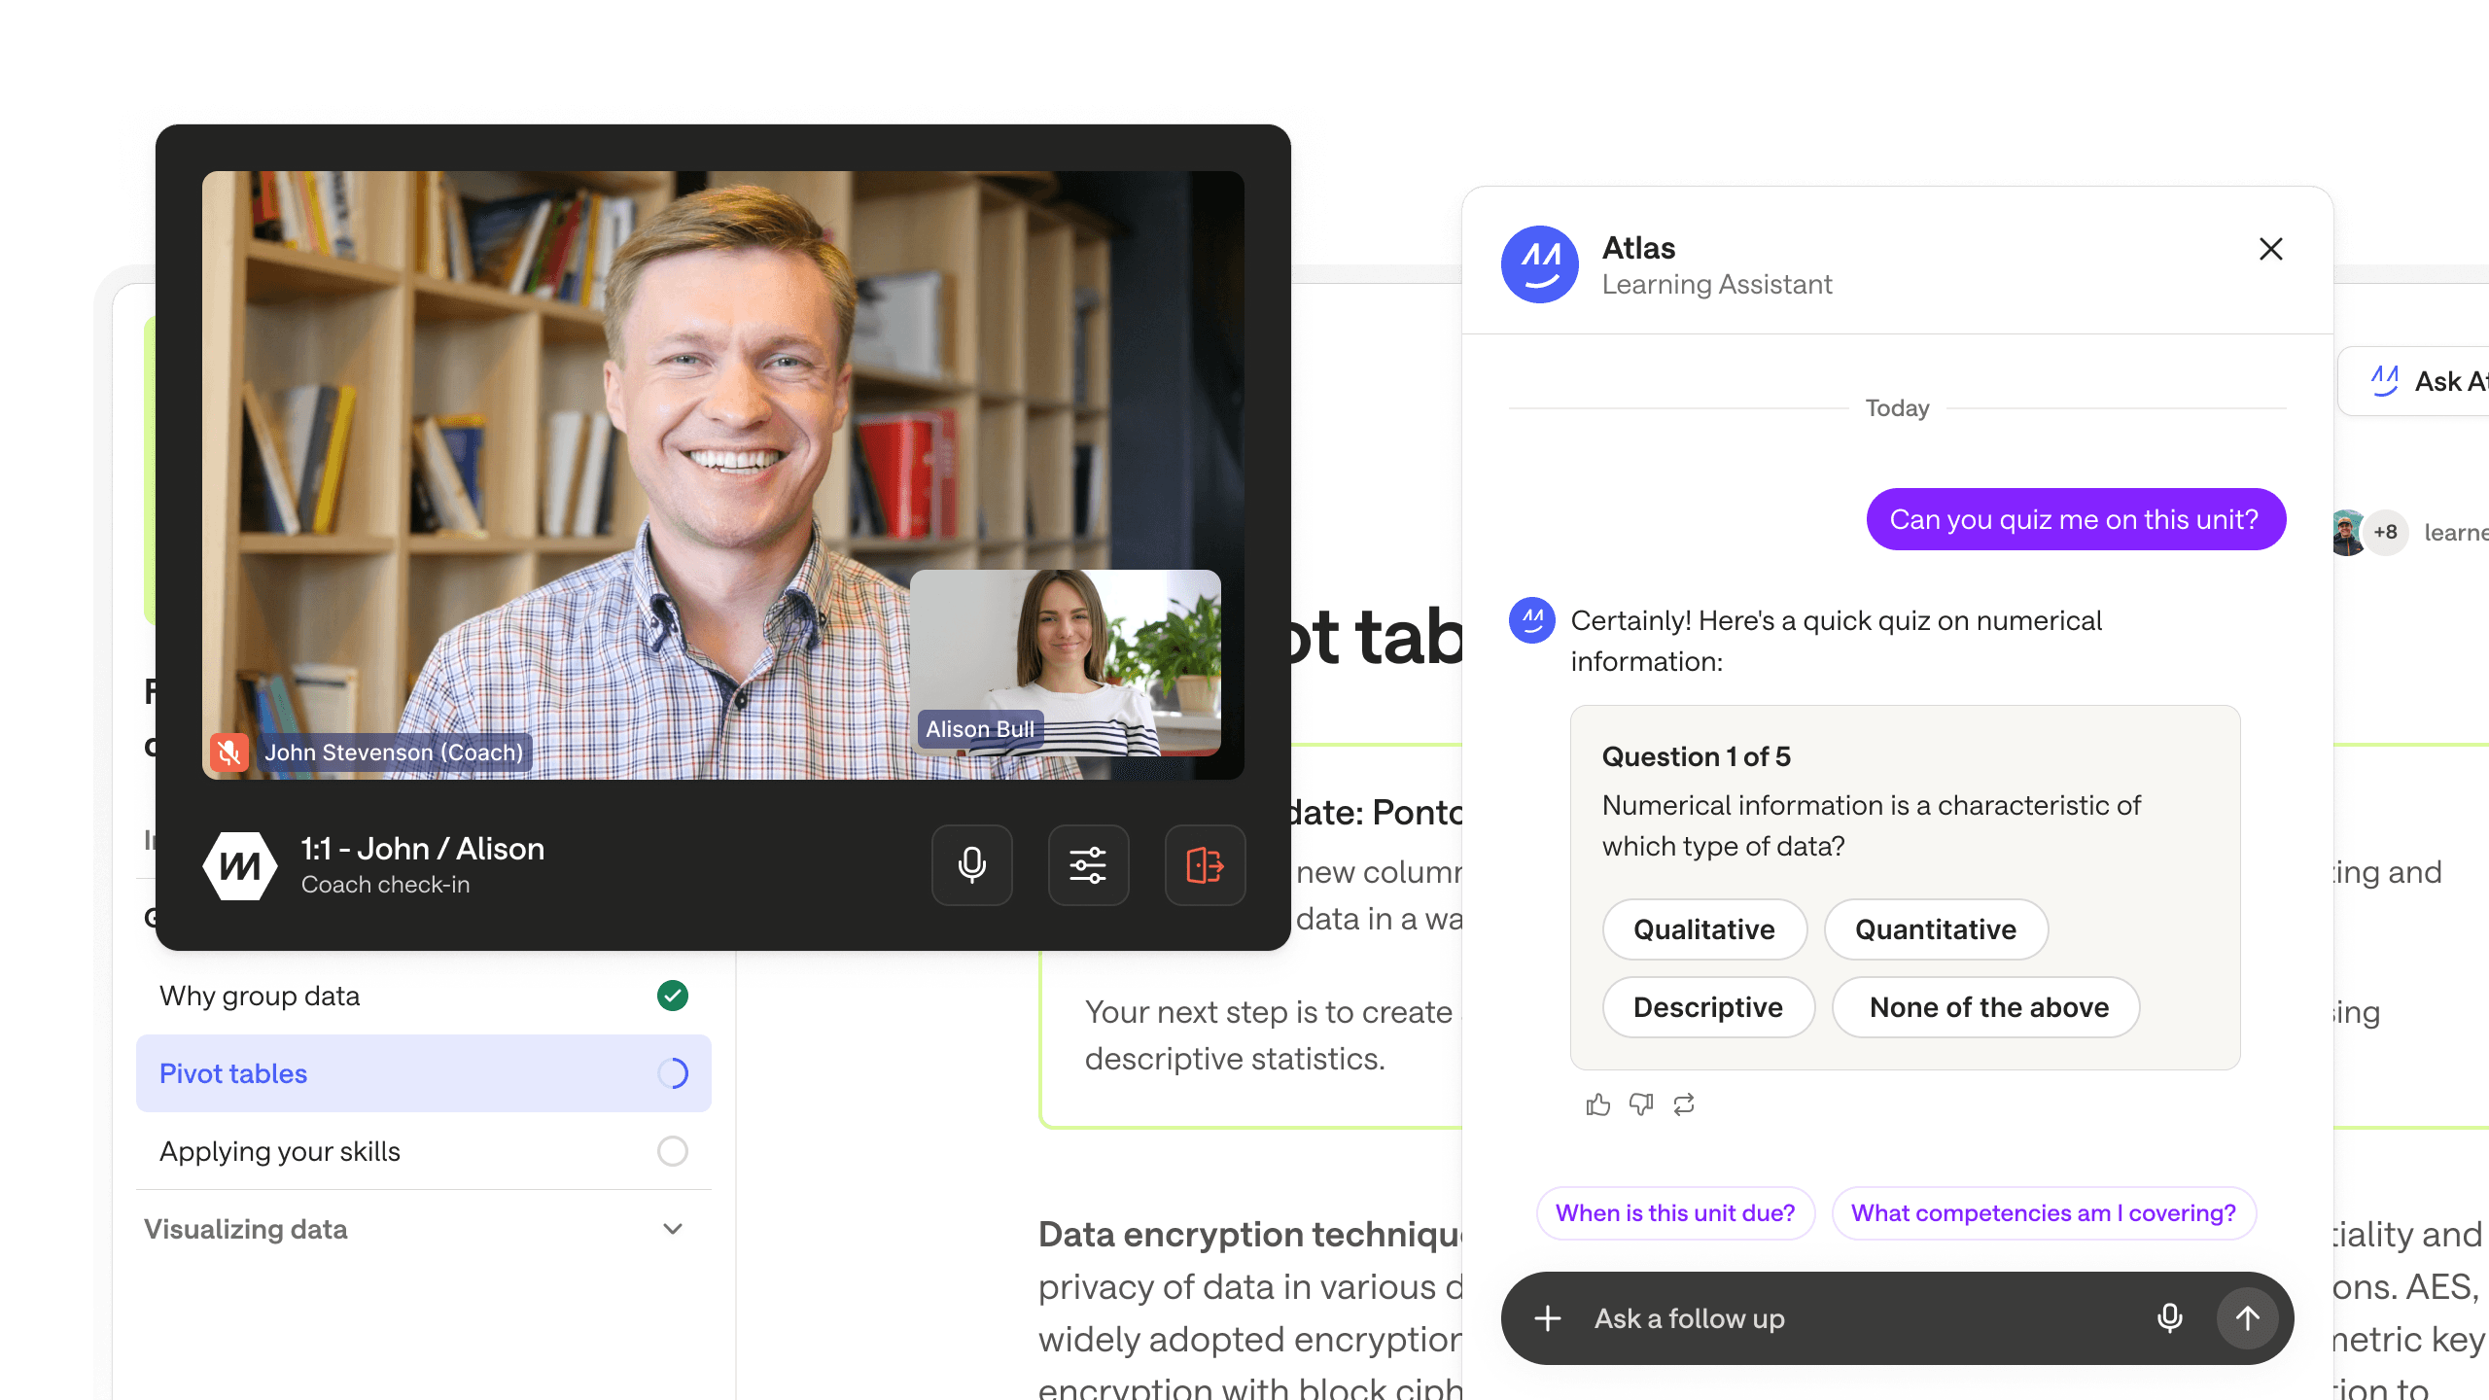Click the microphone mute icon for John Stevenson
The height and width of the screenshot is (1400, 2489).
(229, 751)
